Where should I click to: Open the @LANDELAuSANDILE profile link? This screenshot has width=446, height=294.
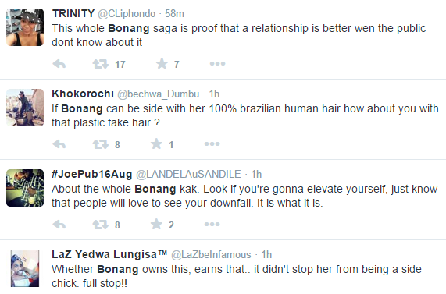click(188, 174)
